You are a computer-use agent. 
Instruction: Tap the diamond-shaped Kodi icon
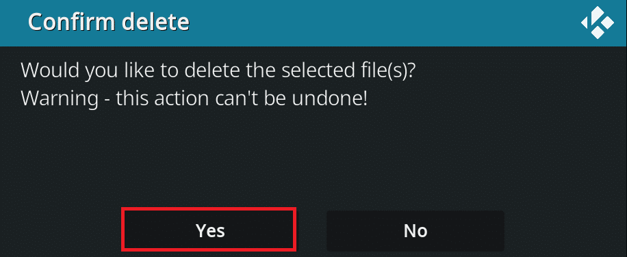(598, 22)
